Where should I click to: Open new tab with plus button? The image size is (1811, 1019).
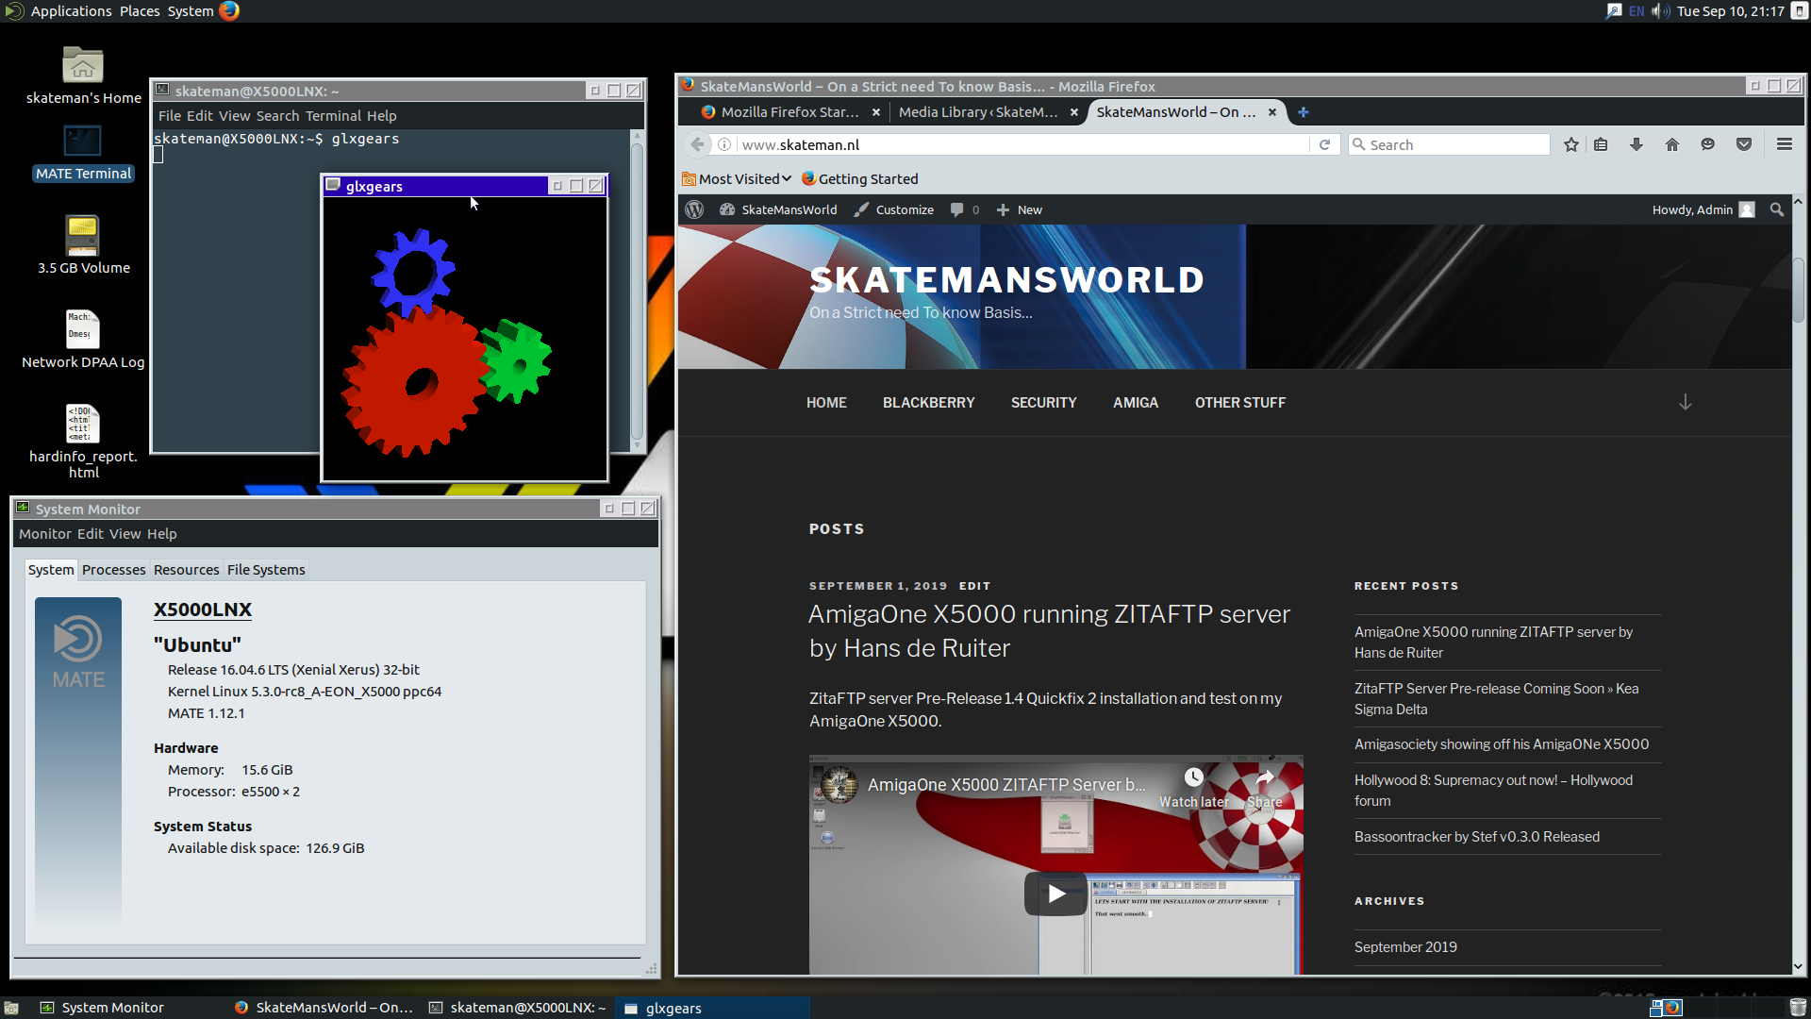[1303, 112]
